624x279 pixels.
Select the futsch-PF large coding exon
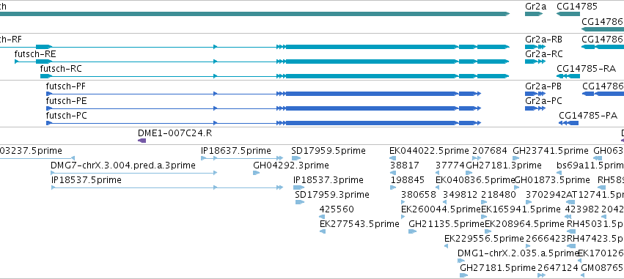372,94
